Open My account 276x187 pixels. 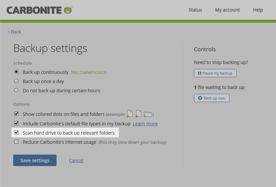tap(228, 10)
